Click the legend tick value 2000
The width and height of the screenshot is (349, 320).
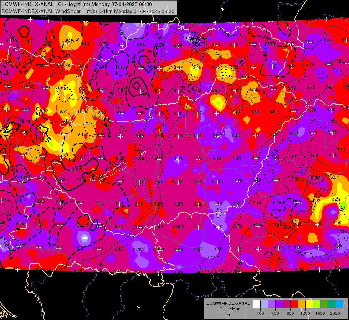coord(335,313)
